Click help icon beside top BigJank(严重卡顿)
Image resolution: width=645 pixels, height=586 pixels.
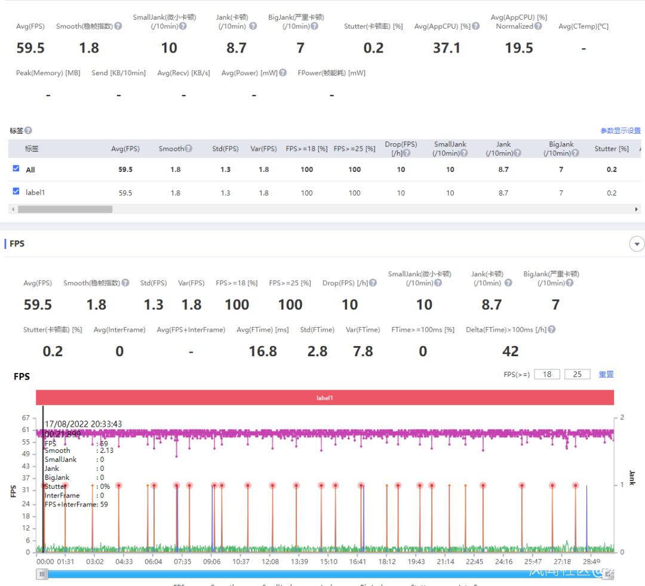(314, 26)
